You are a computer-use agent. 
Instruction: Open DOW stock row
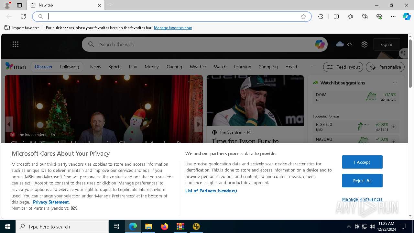pos(356,97)
